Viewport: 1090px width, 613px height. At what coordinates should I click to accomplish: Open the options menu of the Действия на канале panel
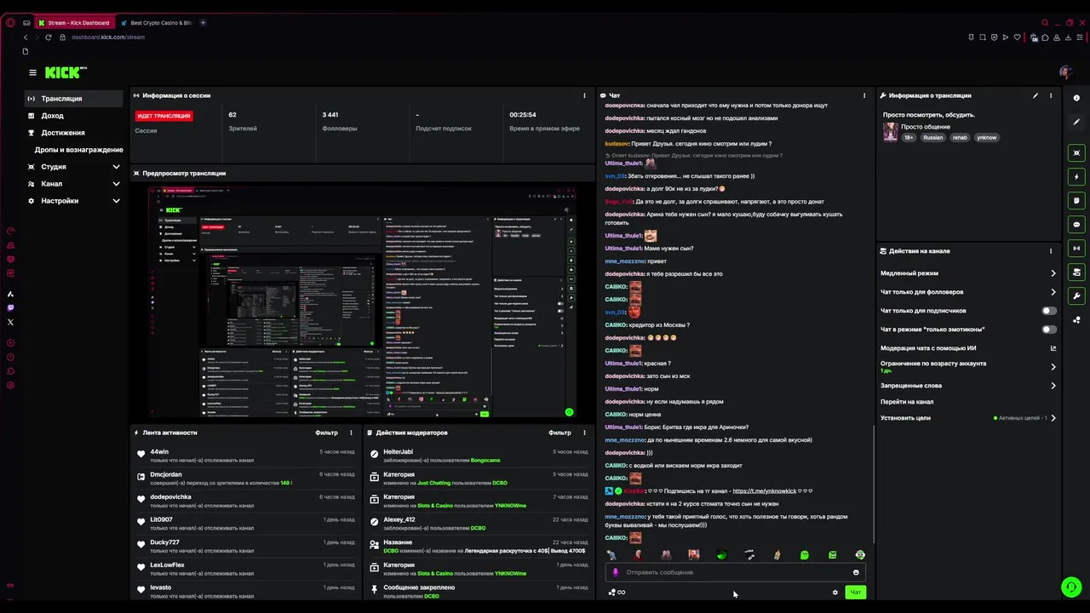click(x=1051, y=251)
